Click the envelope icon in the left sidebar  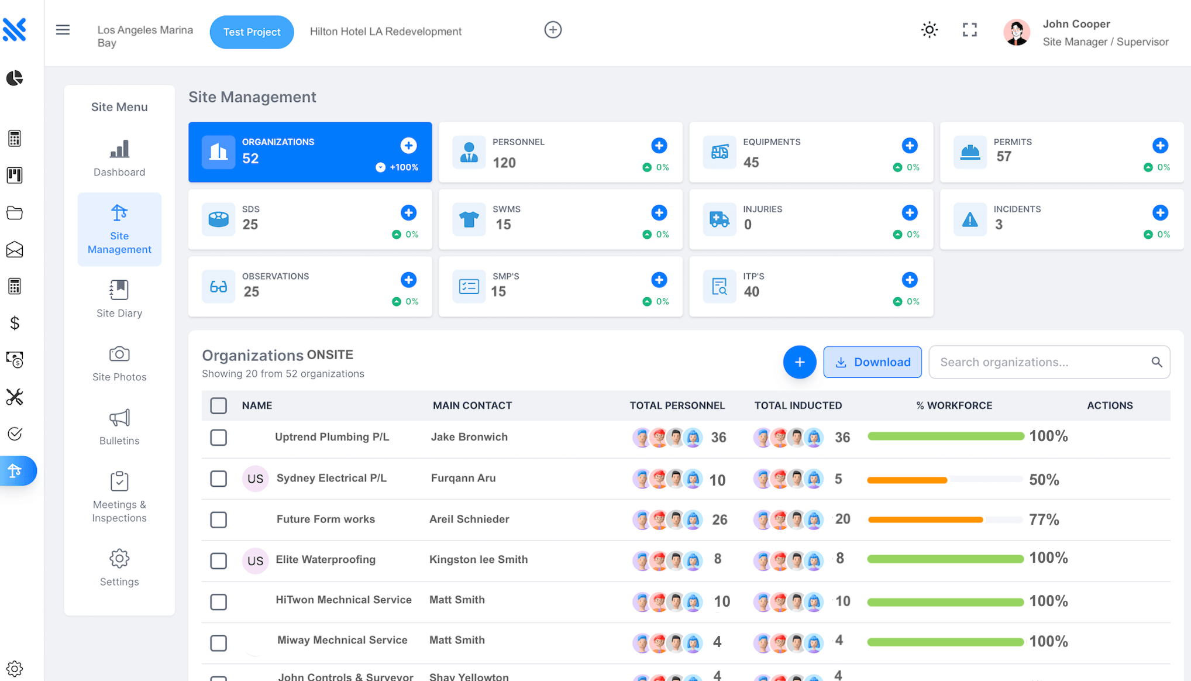point(15,250)
